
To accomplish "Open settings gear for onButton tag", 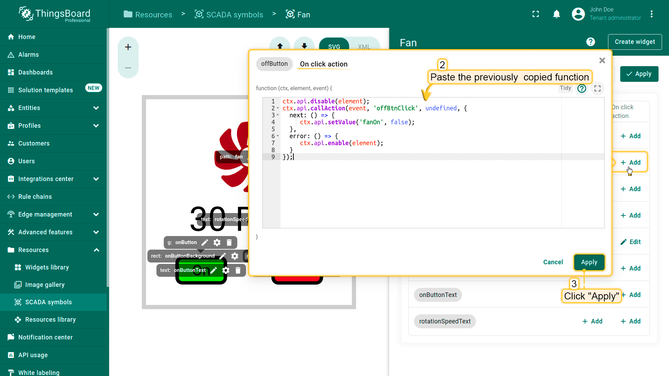I will point(217,242).
